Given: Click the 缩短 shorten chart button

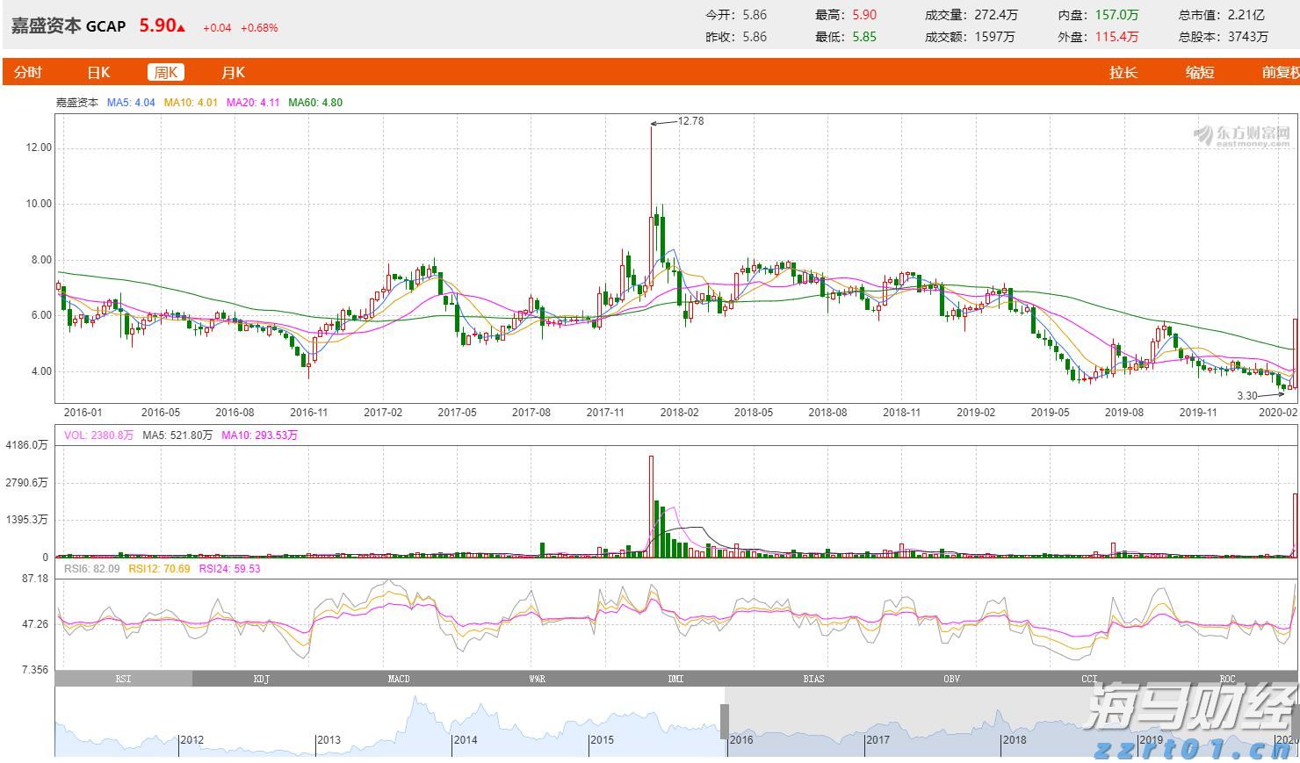Looking at the screenshot, I should [x=1199, y=72].
